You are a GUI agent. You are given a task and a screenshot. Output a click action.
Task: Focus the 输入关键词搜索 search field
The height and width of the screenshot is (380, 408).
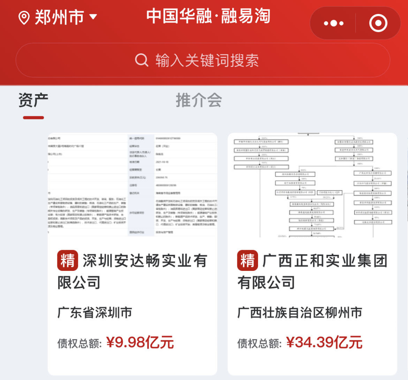[203, 60]
